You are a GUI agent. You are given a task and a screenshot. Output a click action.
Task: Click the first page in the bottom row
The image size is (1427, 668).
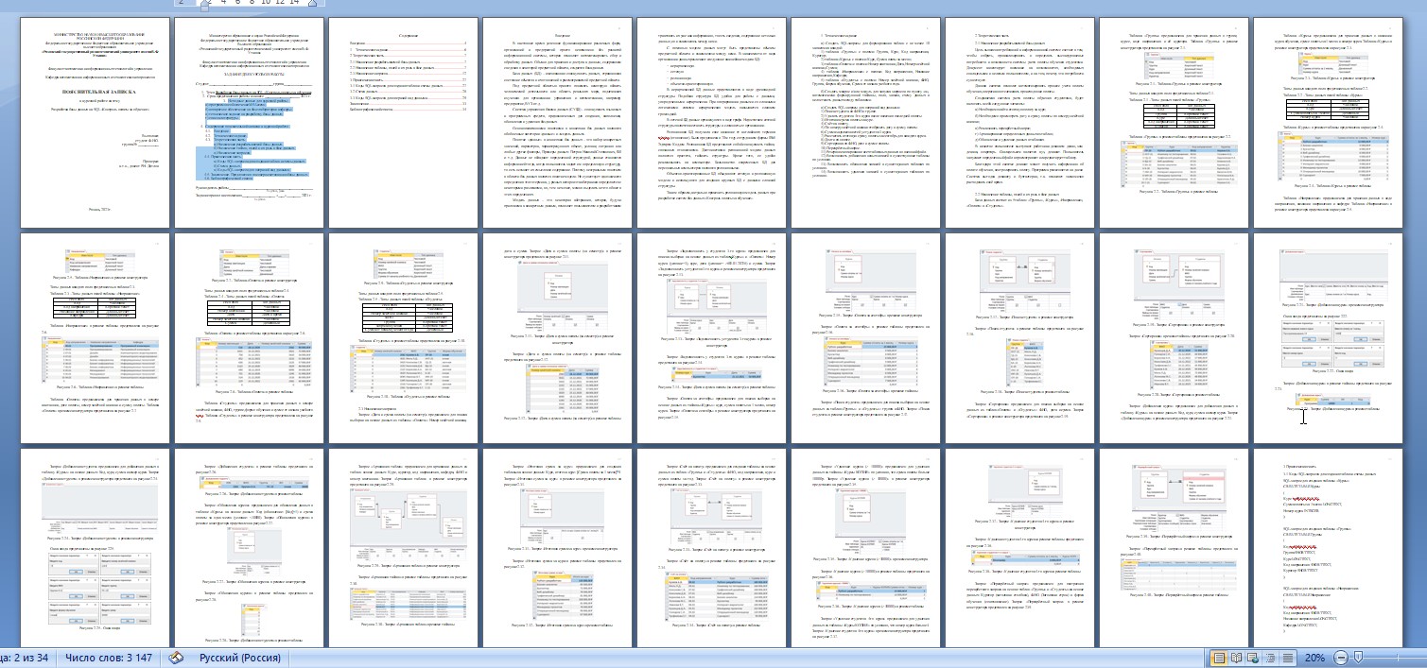93,547
